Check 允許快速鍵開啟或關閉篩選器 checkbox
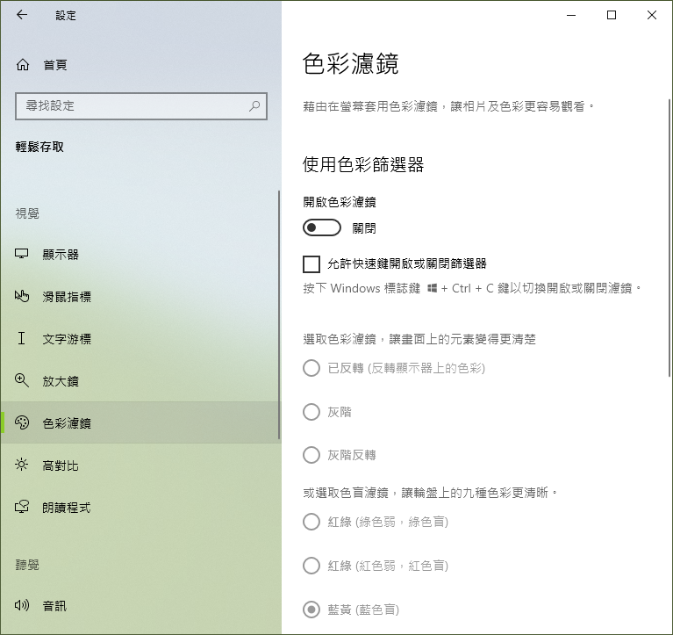This screenshot has width=673, height=635. tap(311, 263)
